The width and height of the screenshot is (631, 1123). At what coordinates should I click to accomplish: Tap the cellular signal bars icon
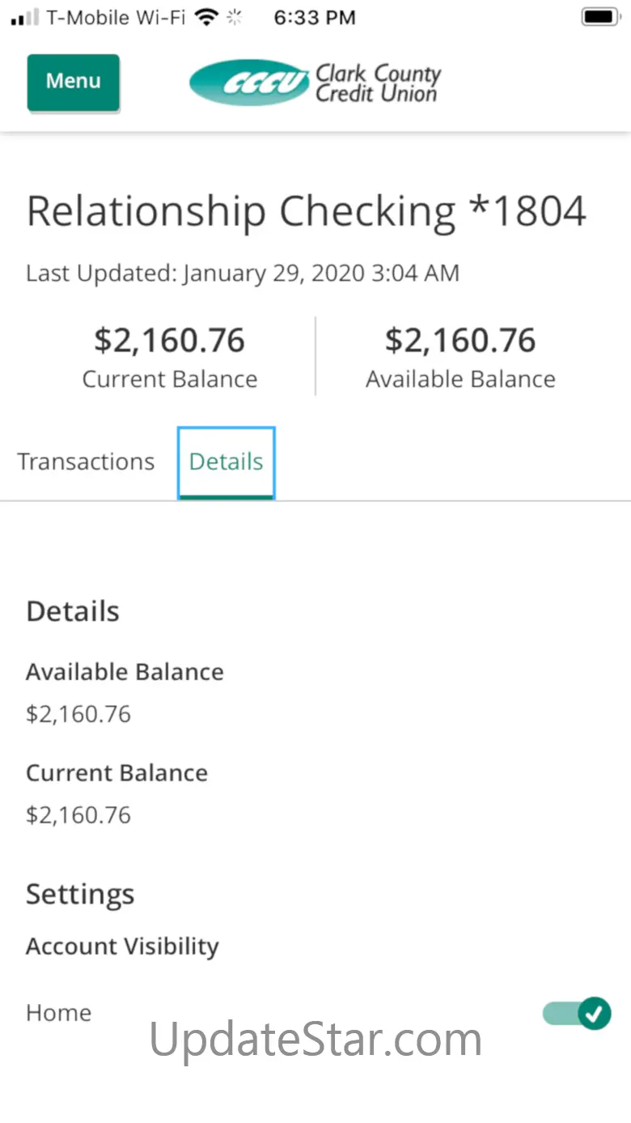[x=24, y=18]
